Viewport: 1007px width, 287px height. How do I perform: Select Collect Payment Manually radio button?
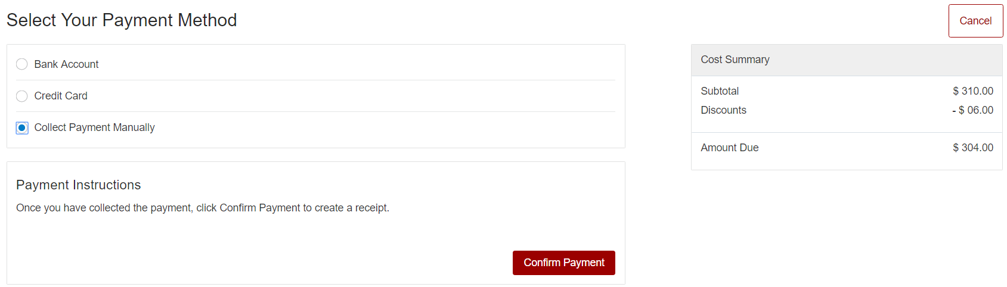(x=22, y=127)
